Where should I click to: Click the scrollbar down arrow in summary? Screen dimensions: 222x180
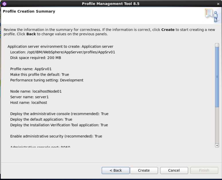[217, 145]
